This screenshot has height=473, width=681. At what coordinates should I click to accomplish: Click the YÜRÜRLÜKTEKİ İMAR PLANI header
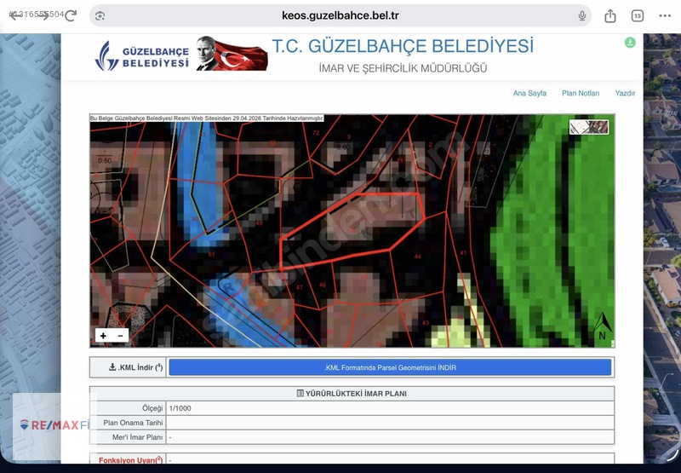(352, 394)
